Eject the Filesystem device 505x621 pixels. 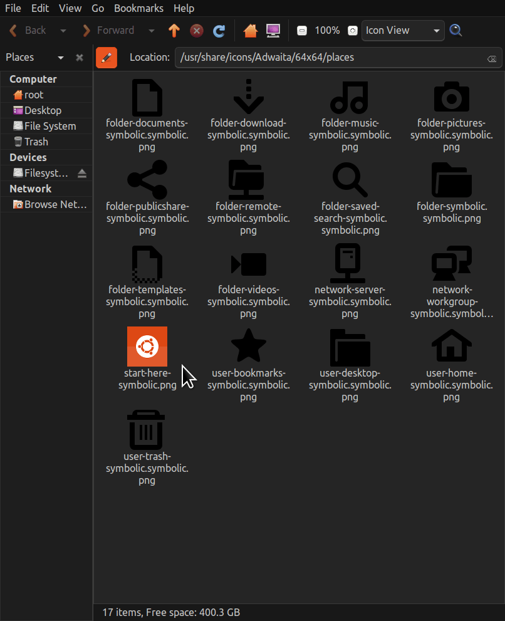pyautogui.click(x=82, y=173)
